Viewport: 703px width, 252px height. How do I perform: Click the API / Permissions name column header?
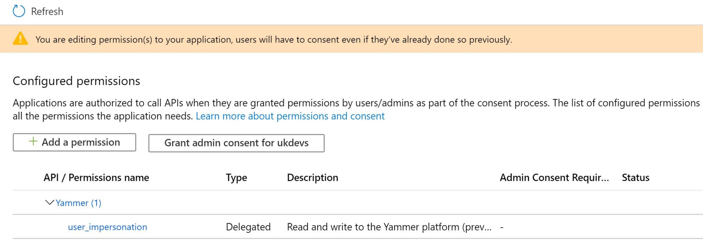click(x=96, y=177)
